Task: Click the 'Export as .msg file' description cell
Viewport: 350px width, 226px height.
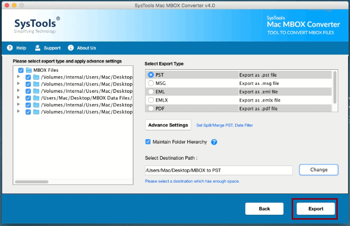Action: (285, 83)
